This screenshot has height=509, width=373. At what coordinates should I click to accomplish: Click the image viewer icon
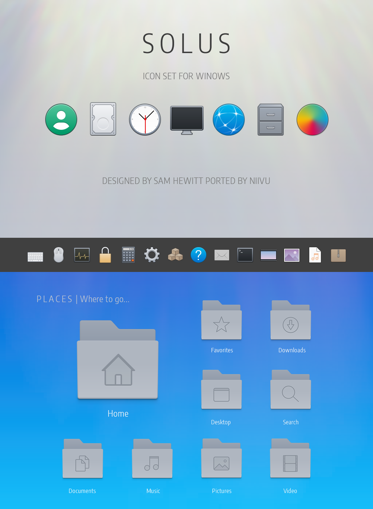point(292,255)
